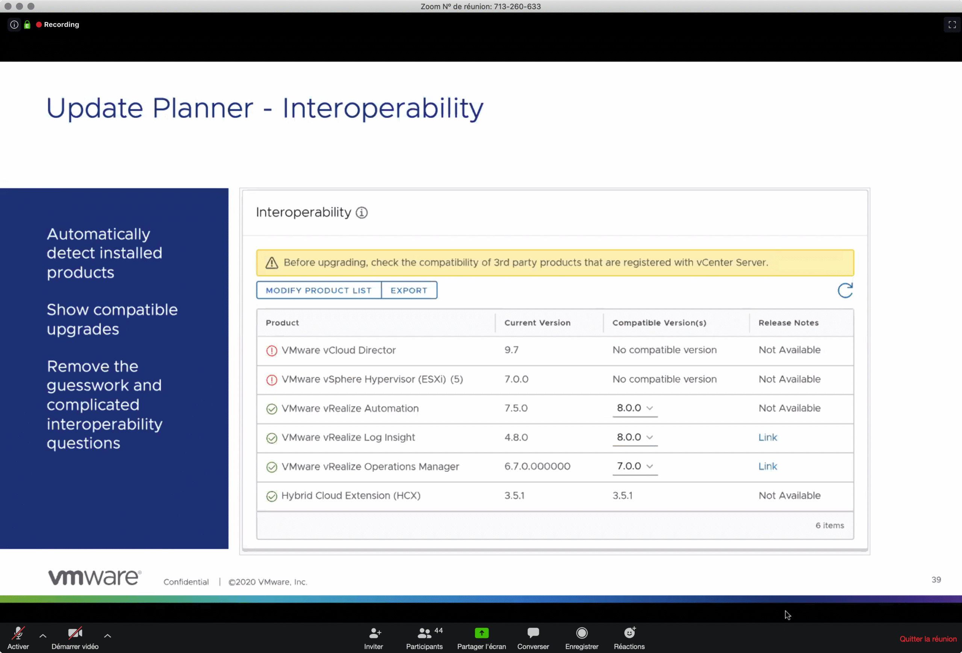Select VMware vRealize Automation product name
Image resolution: width=962 pixels, height=653 pixels.
pyautogui.click(x=350, y=408)
